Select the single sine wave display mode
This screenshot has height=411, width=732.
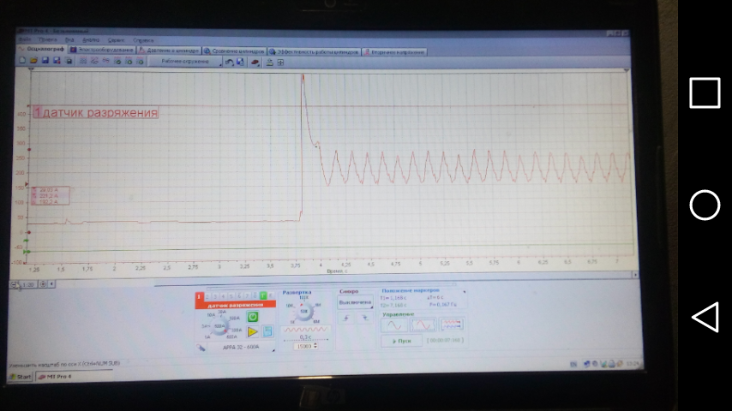tap(394, 325)
